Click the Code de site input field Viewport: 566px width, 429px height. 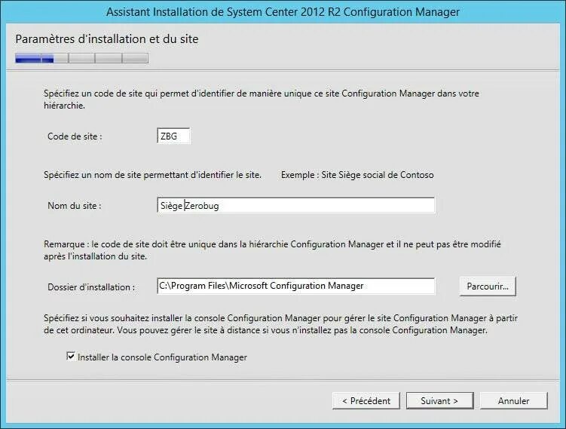tap(173, 136)
